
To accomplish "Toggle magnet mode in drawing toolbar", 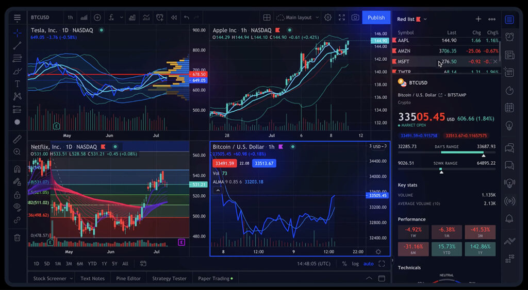I will pos(17,169).
